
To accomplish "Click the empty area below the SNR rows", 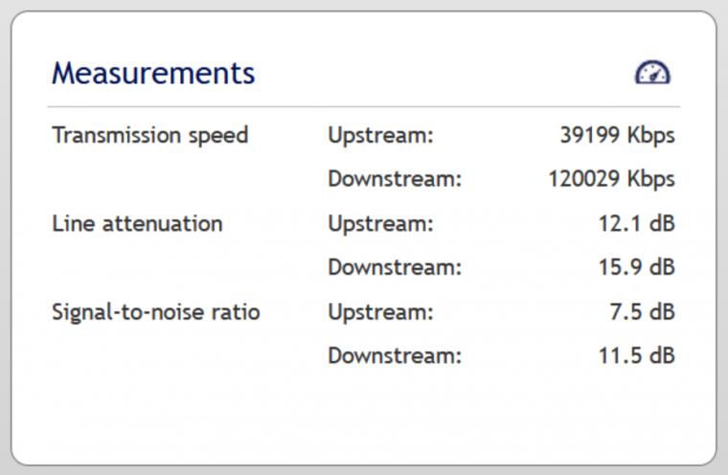I will coord(364,416).
